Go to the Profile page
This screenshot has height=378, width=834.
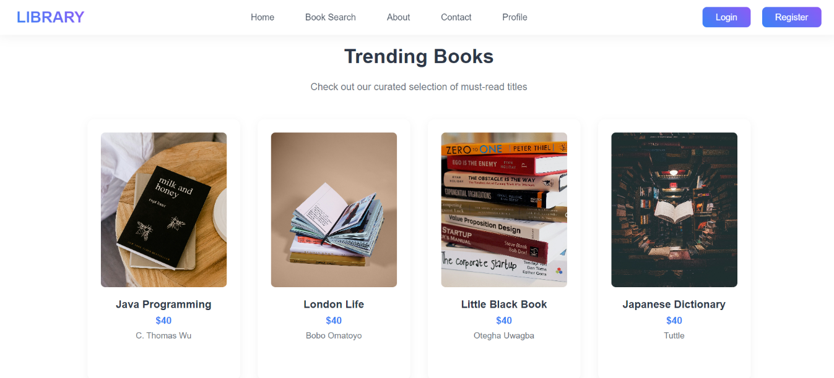[515, 17]
